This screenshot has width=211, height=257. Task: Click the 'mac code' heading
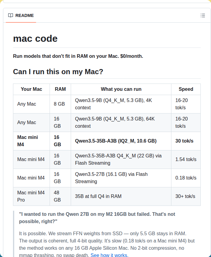35,39
